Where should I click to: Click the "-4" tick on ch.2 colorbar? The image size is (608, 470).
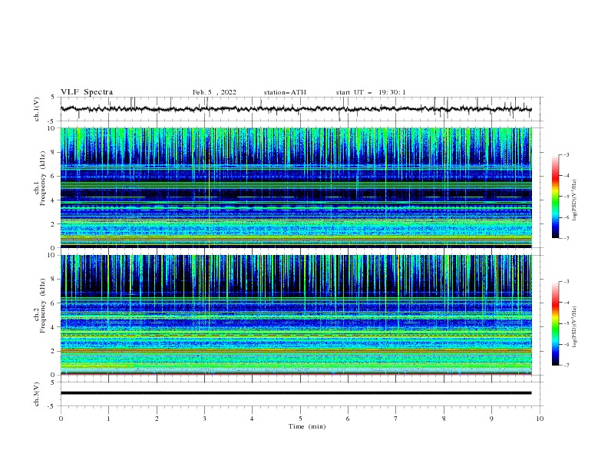[567, 303]
